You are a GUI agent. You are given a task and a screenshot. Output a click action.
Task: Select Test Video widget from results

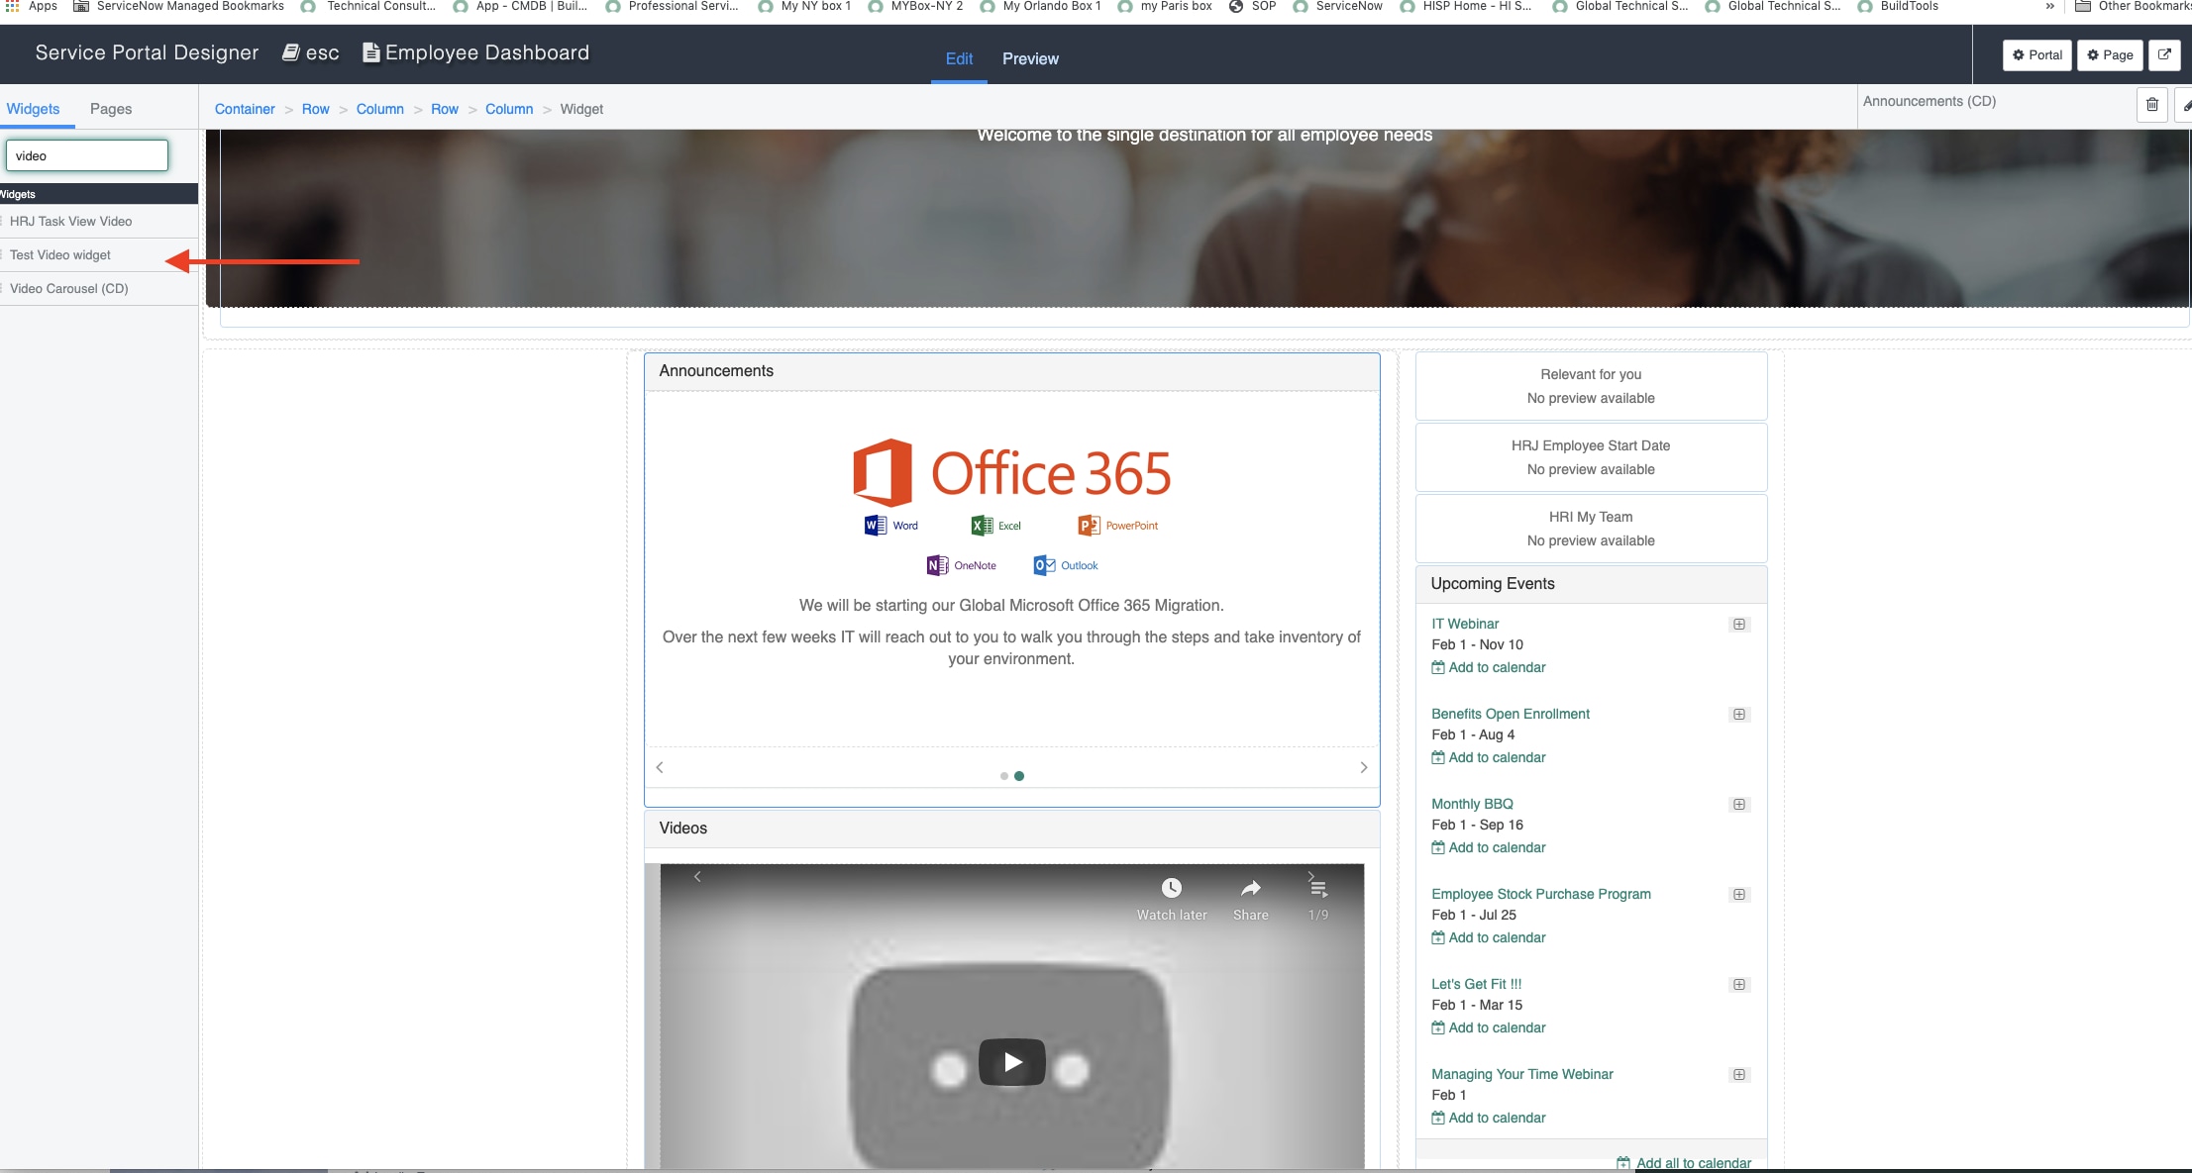[59, 254]
